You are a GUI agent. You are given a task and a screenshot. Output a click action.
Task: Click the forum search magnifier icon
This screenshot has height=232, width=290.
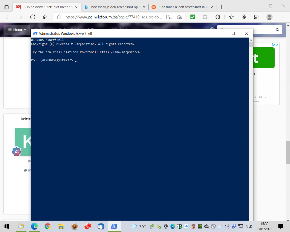point(278,30)
